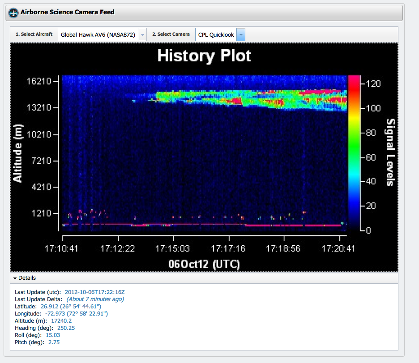Click the CPL Quicklook camera field

(216, 34)
